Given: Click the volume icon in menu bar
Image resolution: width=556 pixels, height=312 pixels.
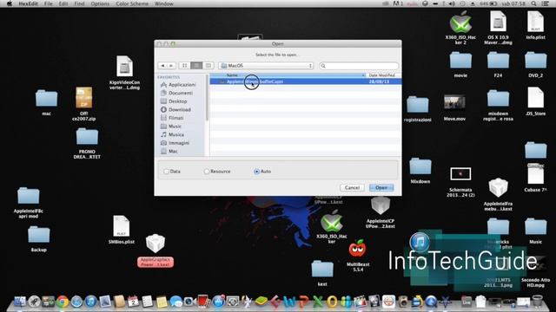Looking at the screenshot, I should pyautogui.click(x=452, y=3).
